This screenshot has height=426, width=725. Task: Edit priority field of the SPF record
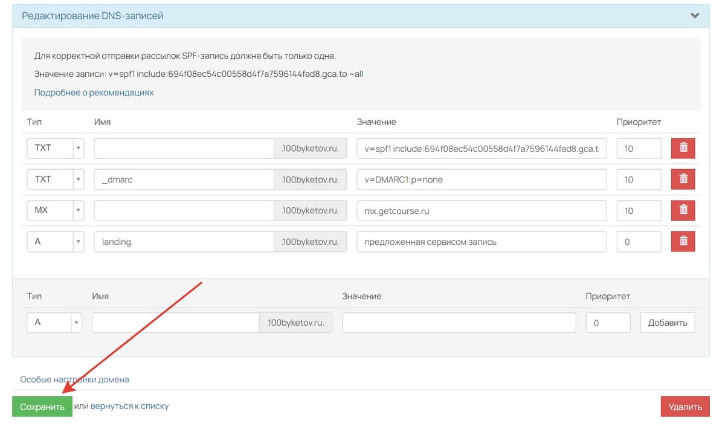[x=639, y=148]
